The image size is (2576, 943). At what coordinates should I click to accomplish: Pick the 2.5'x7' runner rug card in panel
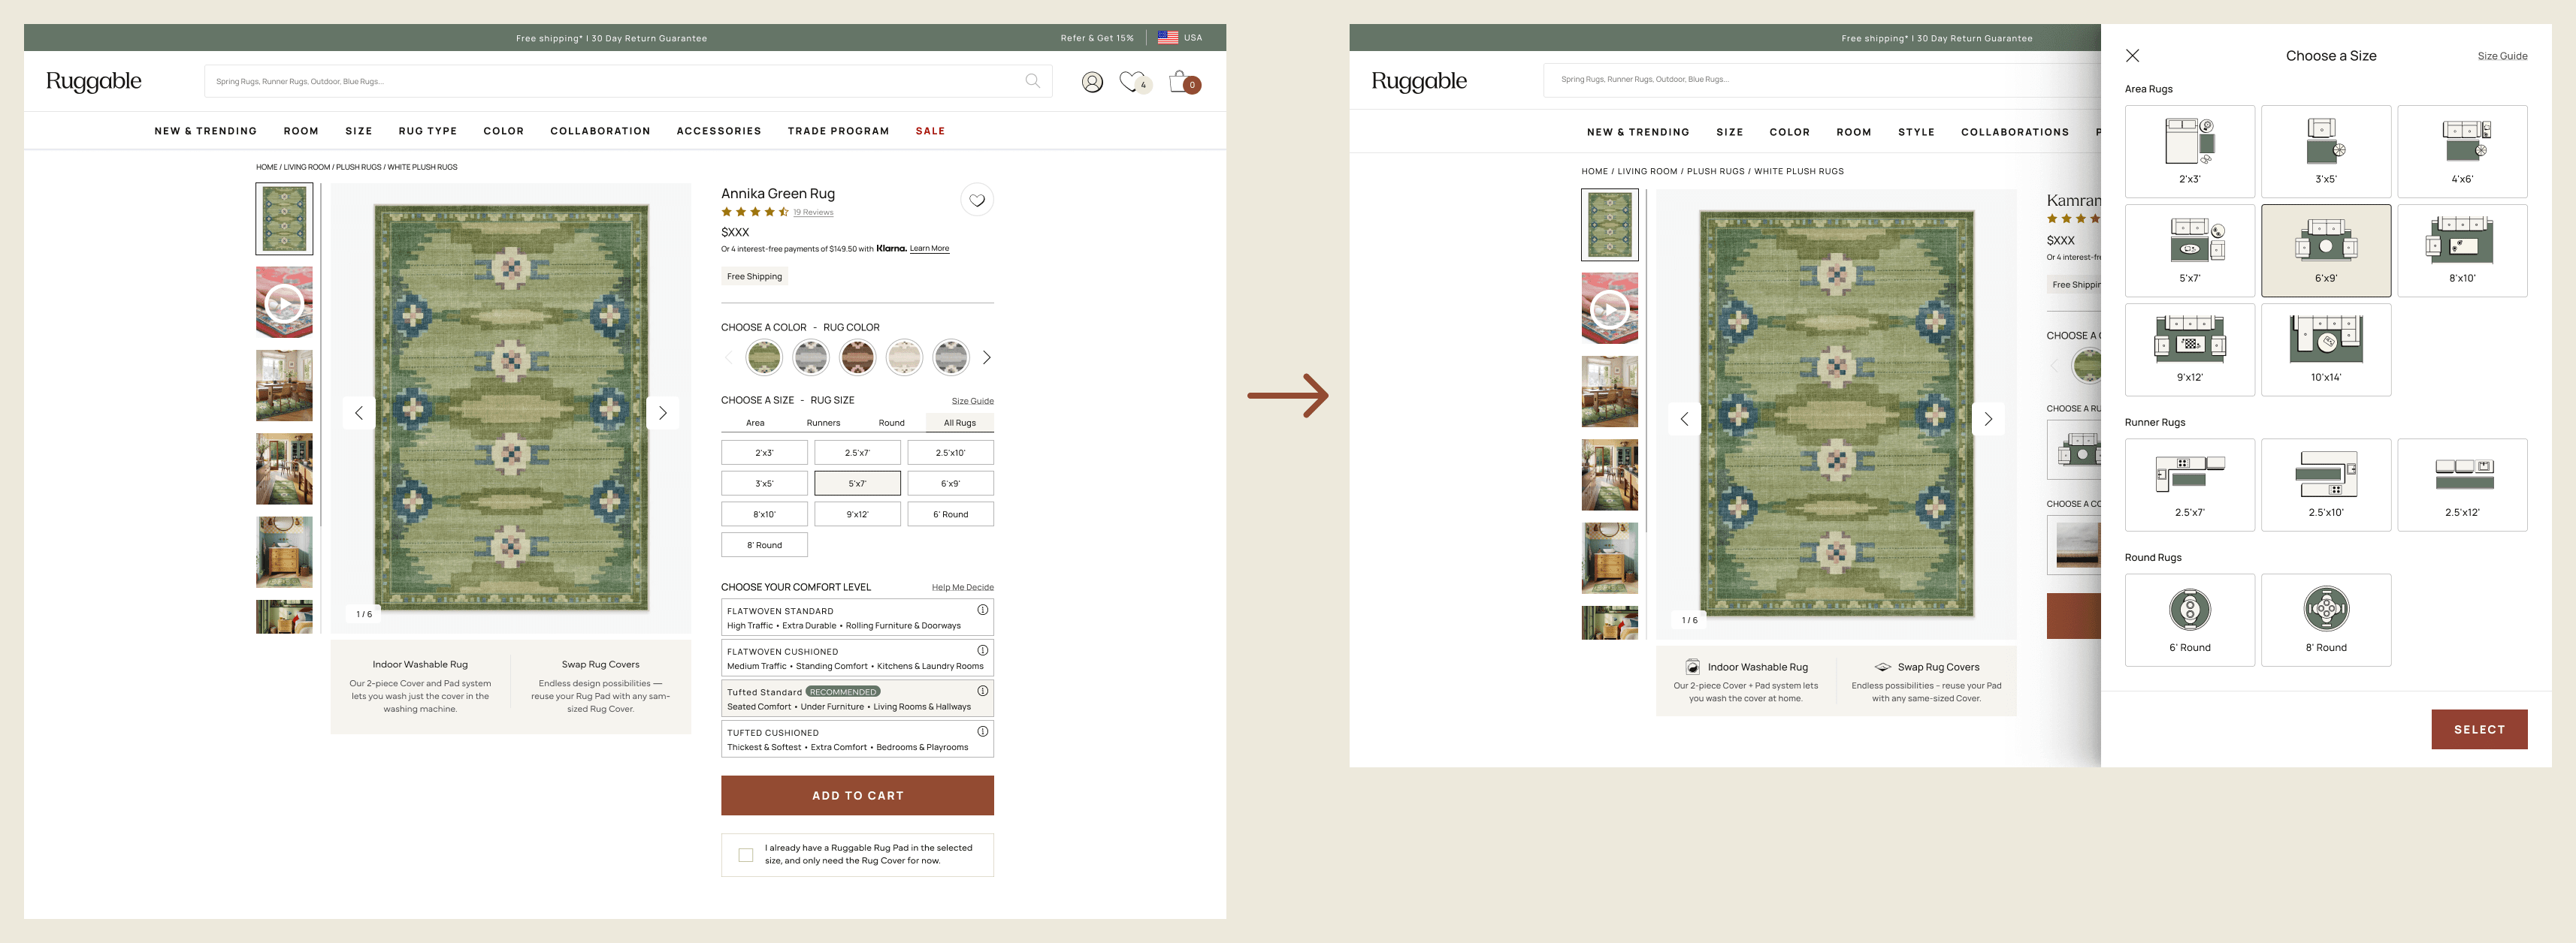pyautogui.click(x=2190, y=484)
